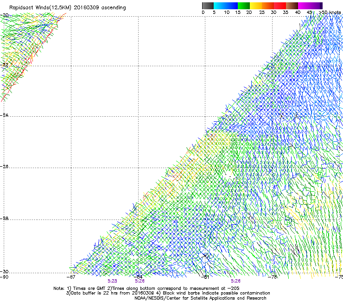Pick the brown 35–40 knots legend segment
Image resolution: width=343 pixels, height=301 pixels.
coord(292,6)
